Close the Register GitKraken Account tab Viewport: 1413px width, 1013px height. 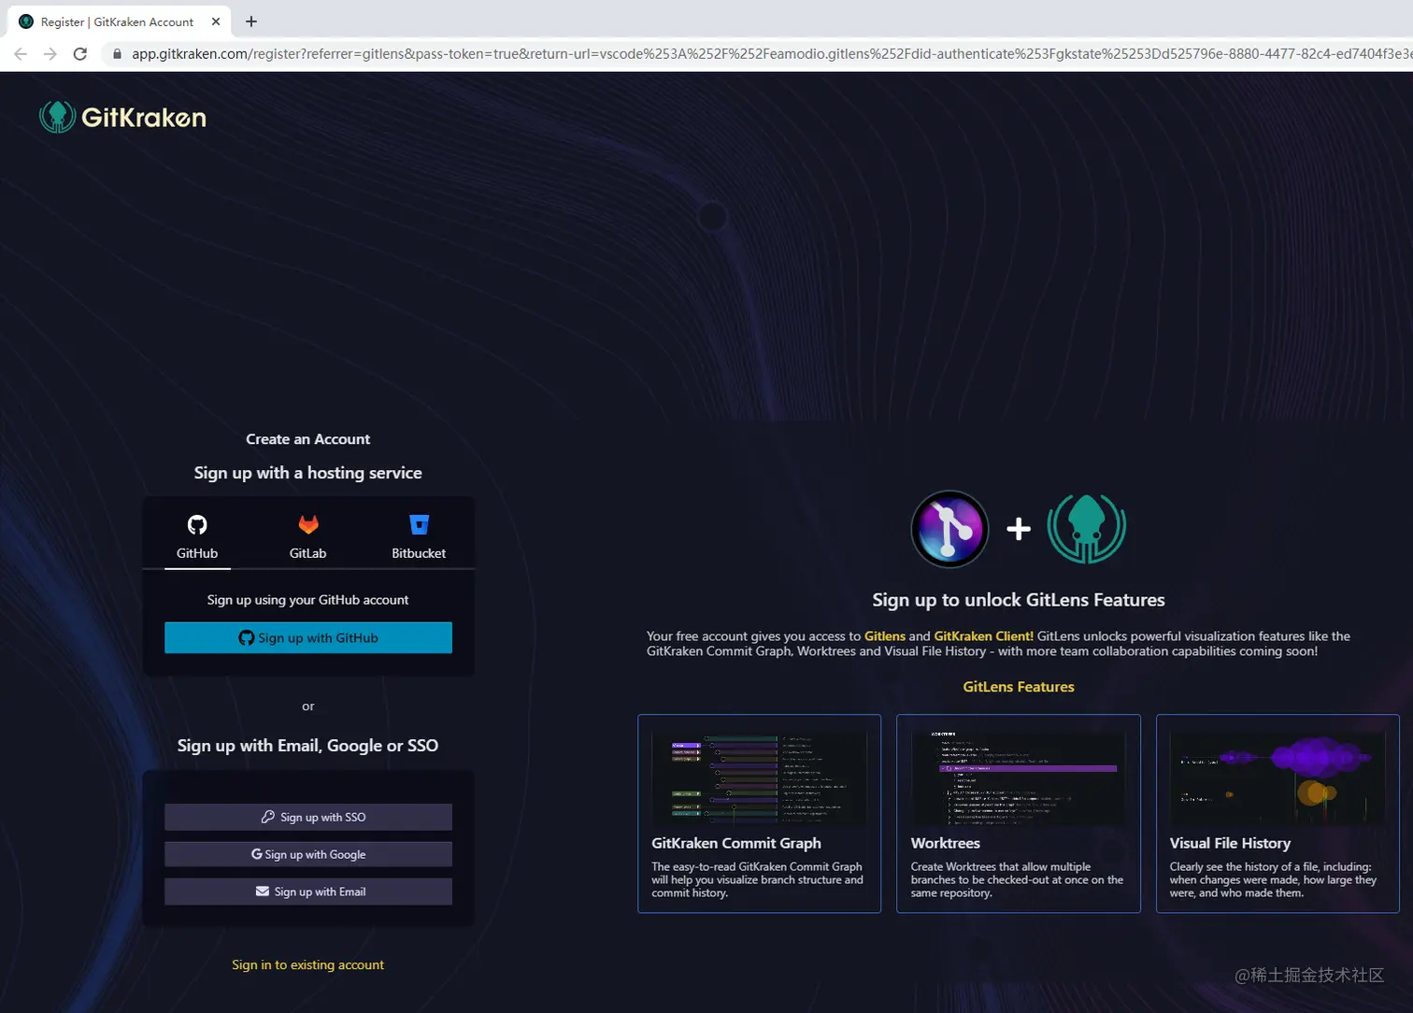[x=216, y=21]
